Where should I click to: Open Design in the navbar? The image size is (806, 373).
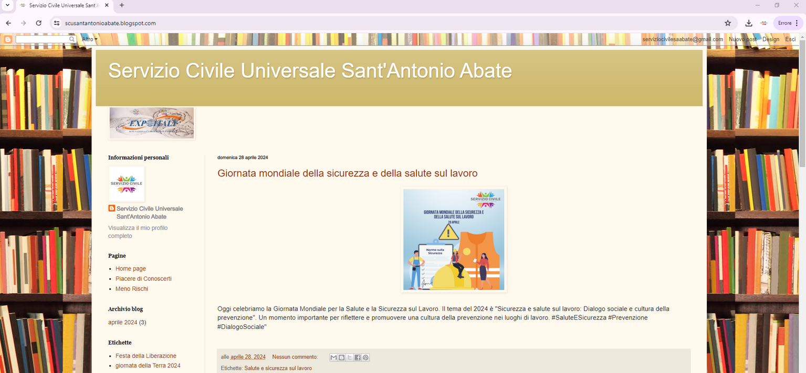click(x=771, y=39)
